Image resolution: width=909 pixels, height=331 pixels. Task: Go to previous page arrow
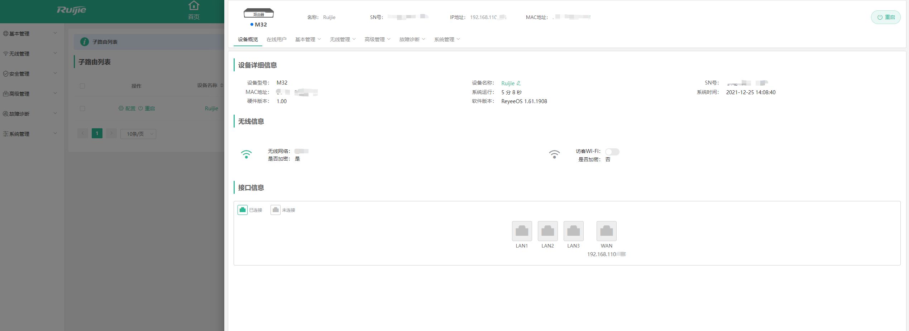click(x=83, y=134)
